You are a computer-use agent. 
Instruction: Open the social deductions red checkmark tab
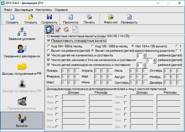pyautogui.click(x=58, y=30)
